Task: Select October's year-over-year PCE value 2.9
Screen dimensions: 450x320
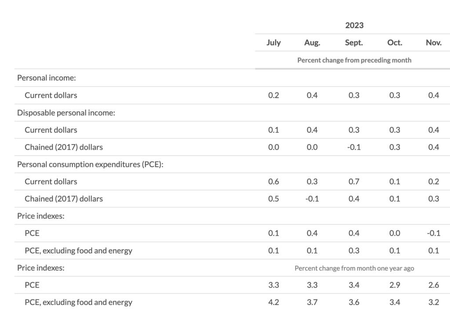Action: coord(395,285)
